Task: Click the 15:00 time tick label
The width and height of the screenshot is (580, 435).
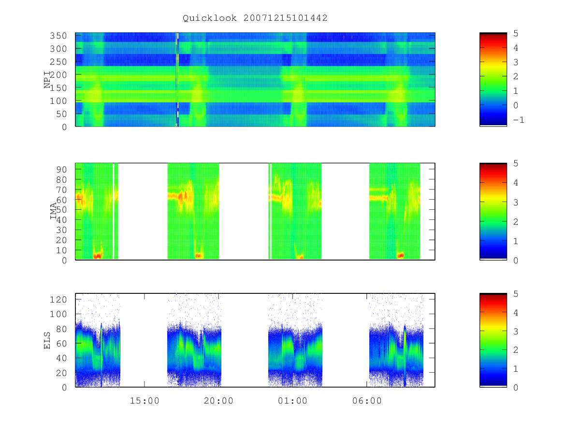Action: [145, 401]
